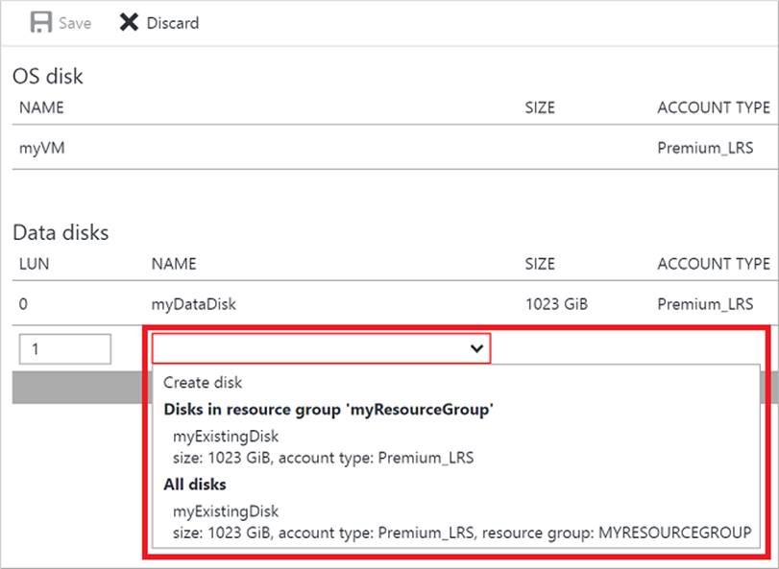This screenshot has height=569, width=779.
Task: Click the SIZE header under OS disk
Action: (x=540, y=107)
